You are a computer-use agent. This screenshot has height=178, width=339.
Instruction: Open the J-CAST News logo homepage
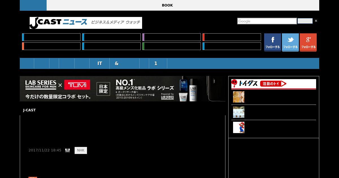click(86, 23)
